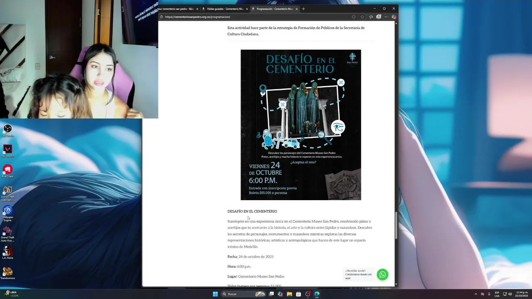Open Grand Theft Auto Vice City shortcut
Viewport: 532px width, 299px height.
tap(7, 233)
